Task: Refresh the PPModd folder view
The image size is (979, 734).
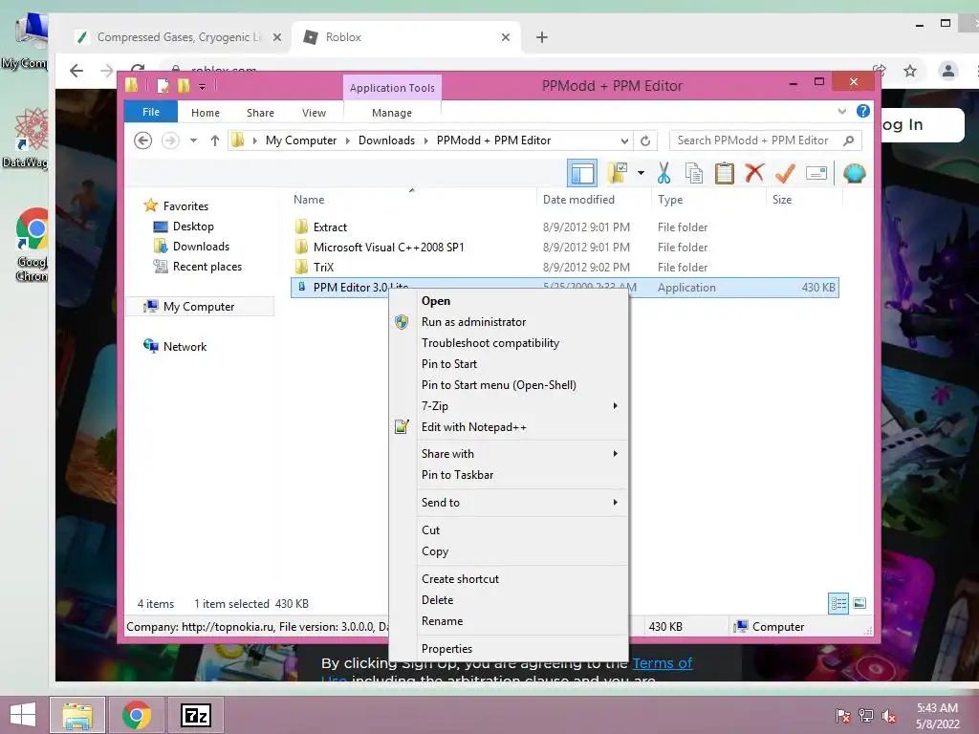Action: (x=645, y=141)
